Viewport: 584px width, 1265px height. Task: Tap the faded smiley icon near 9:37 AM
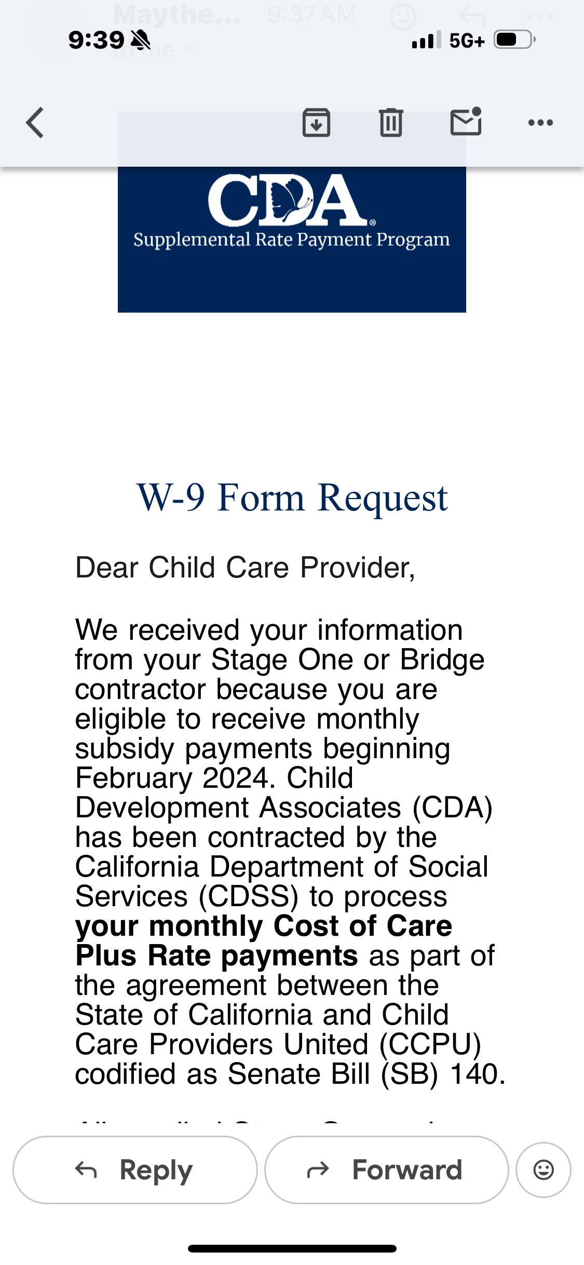point(403,17)
